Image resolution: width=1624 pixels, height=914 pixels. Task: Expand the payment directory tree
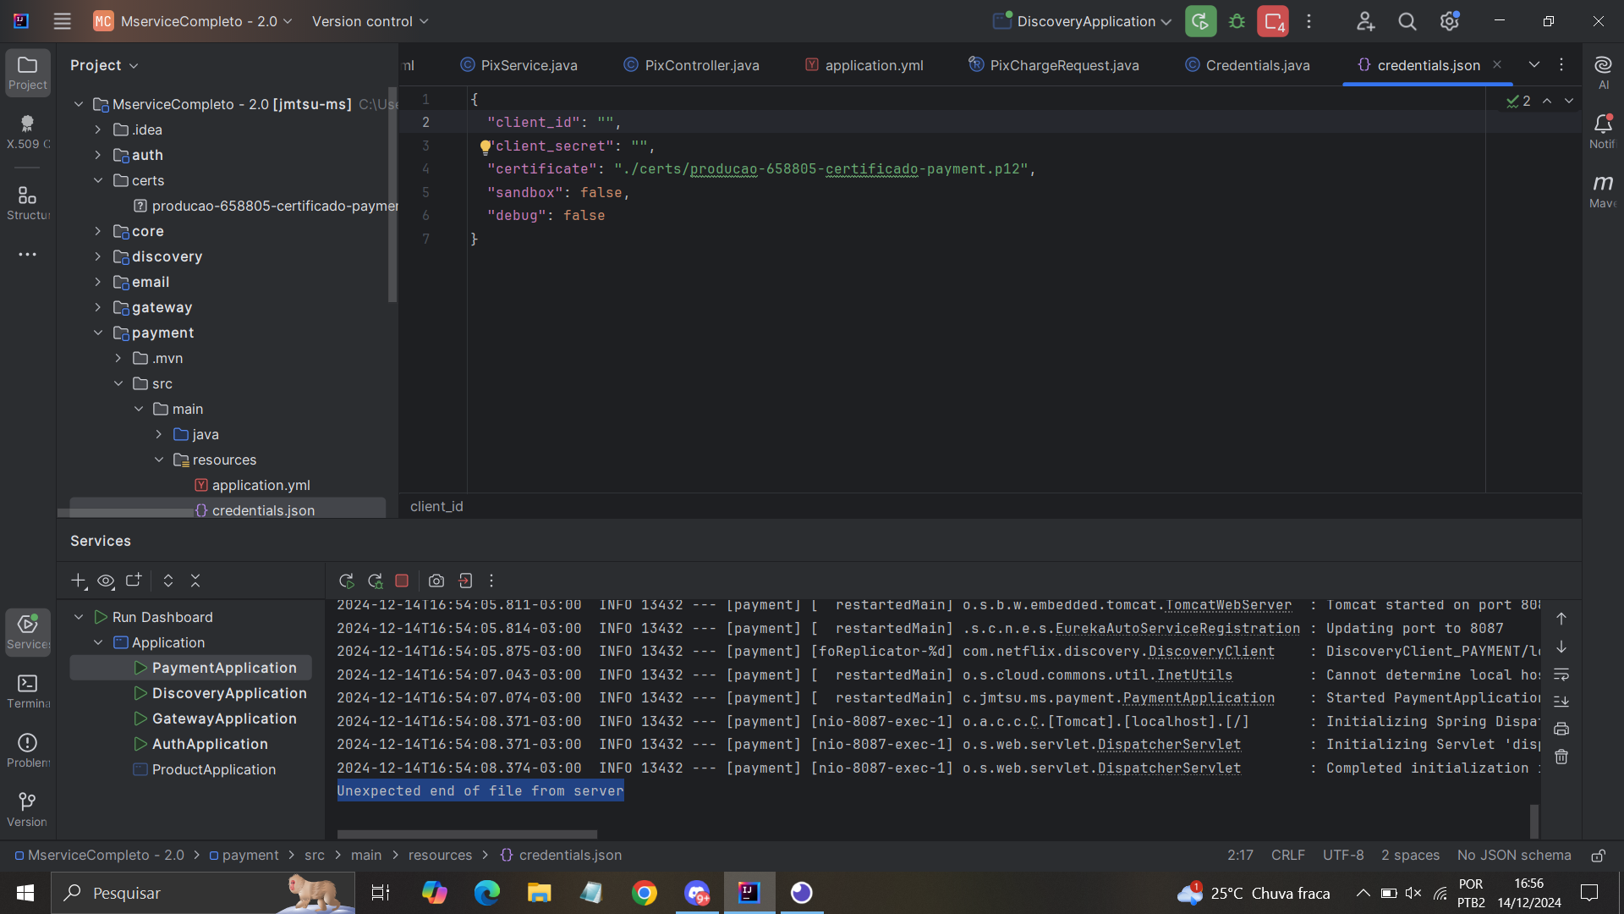point(97,333)
